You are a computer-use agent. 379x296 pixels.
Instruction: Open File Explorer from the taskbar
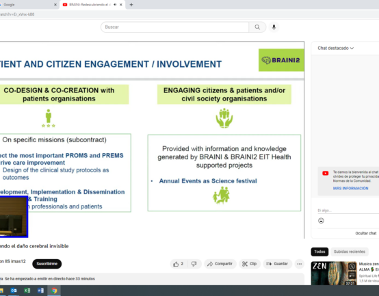coord(1,291)
